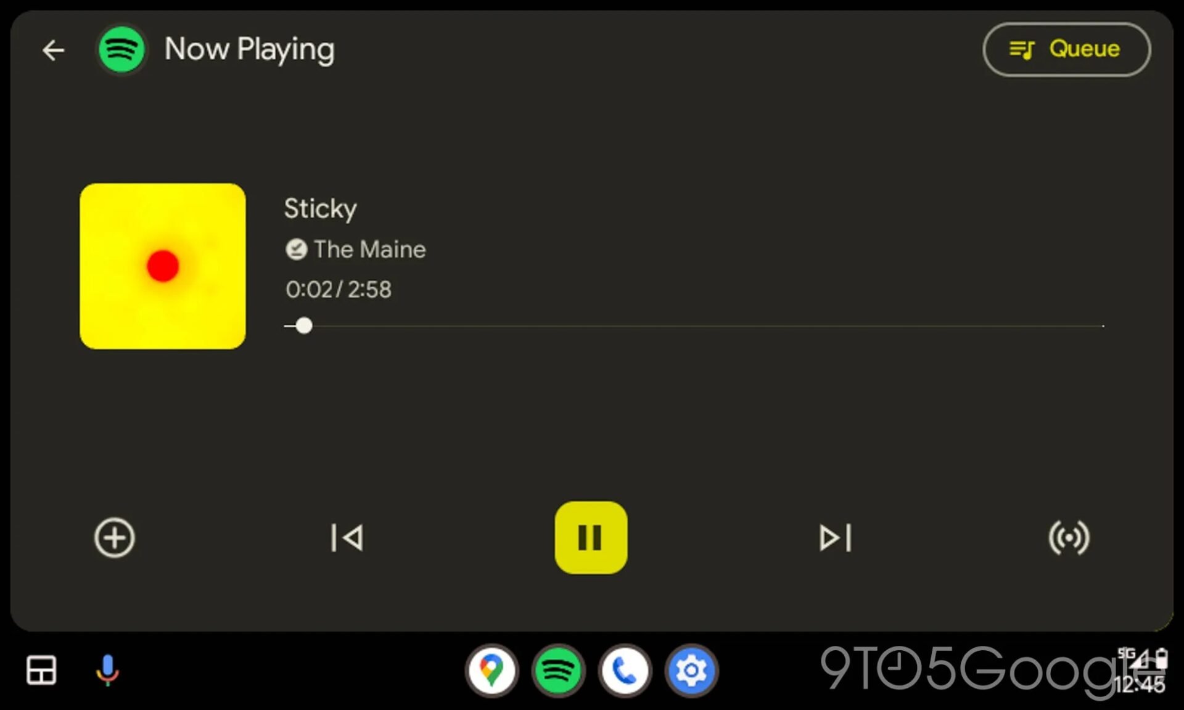Click the Sticky album artwork thumbnail
Screen dimensions: 1184x710
point(162,266)
